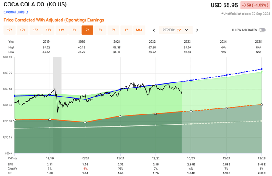Click the blue dot at chart end 12/25
272x176 pixels.
click(261, 69)
